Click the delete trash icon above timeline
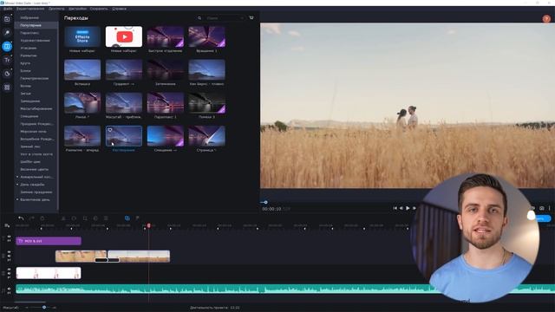The height and width of the screenshot is (312, 555). point(42,218)
